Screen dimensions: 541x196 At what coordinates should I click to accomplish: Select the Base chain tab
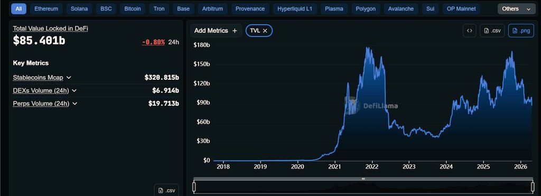(x=183, y=9)
